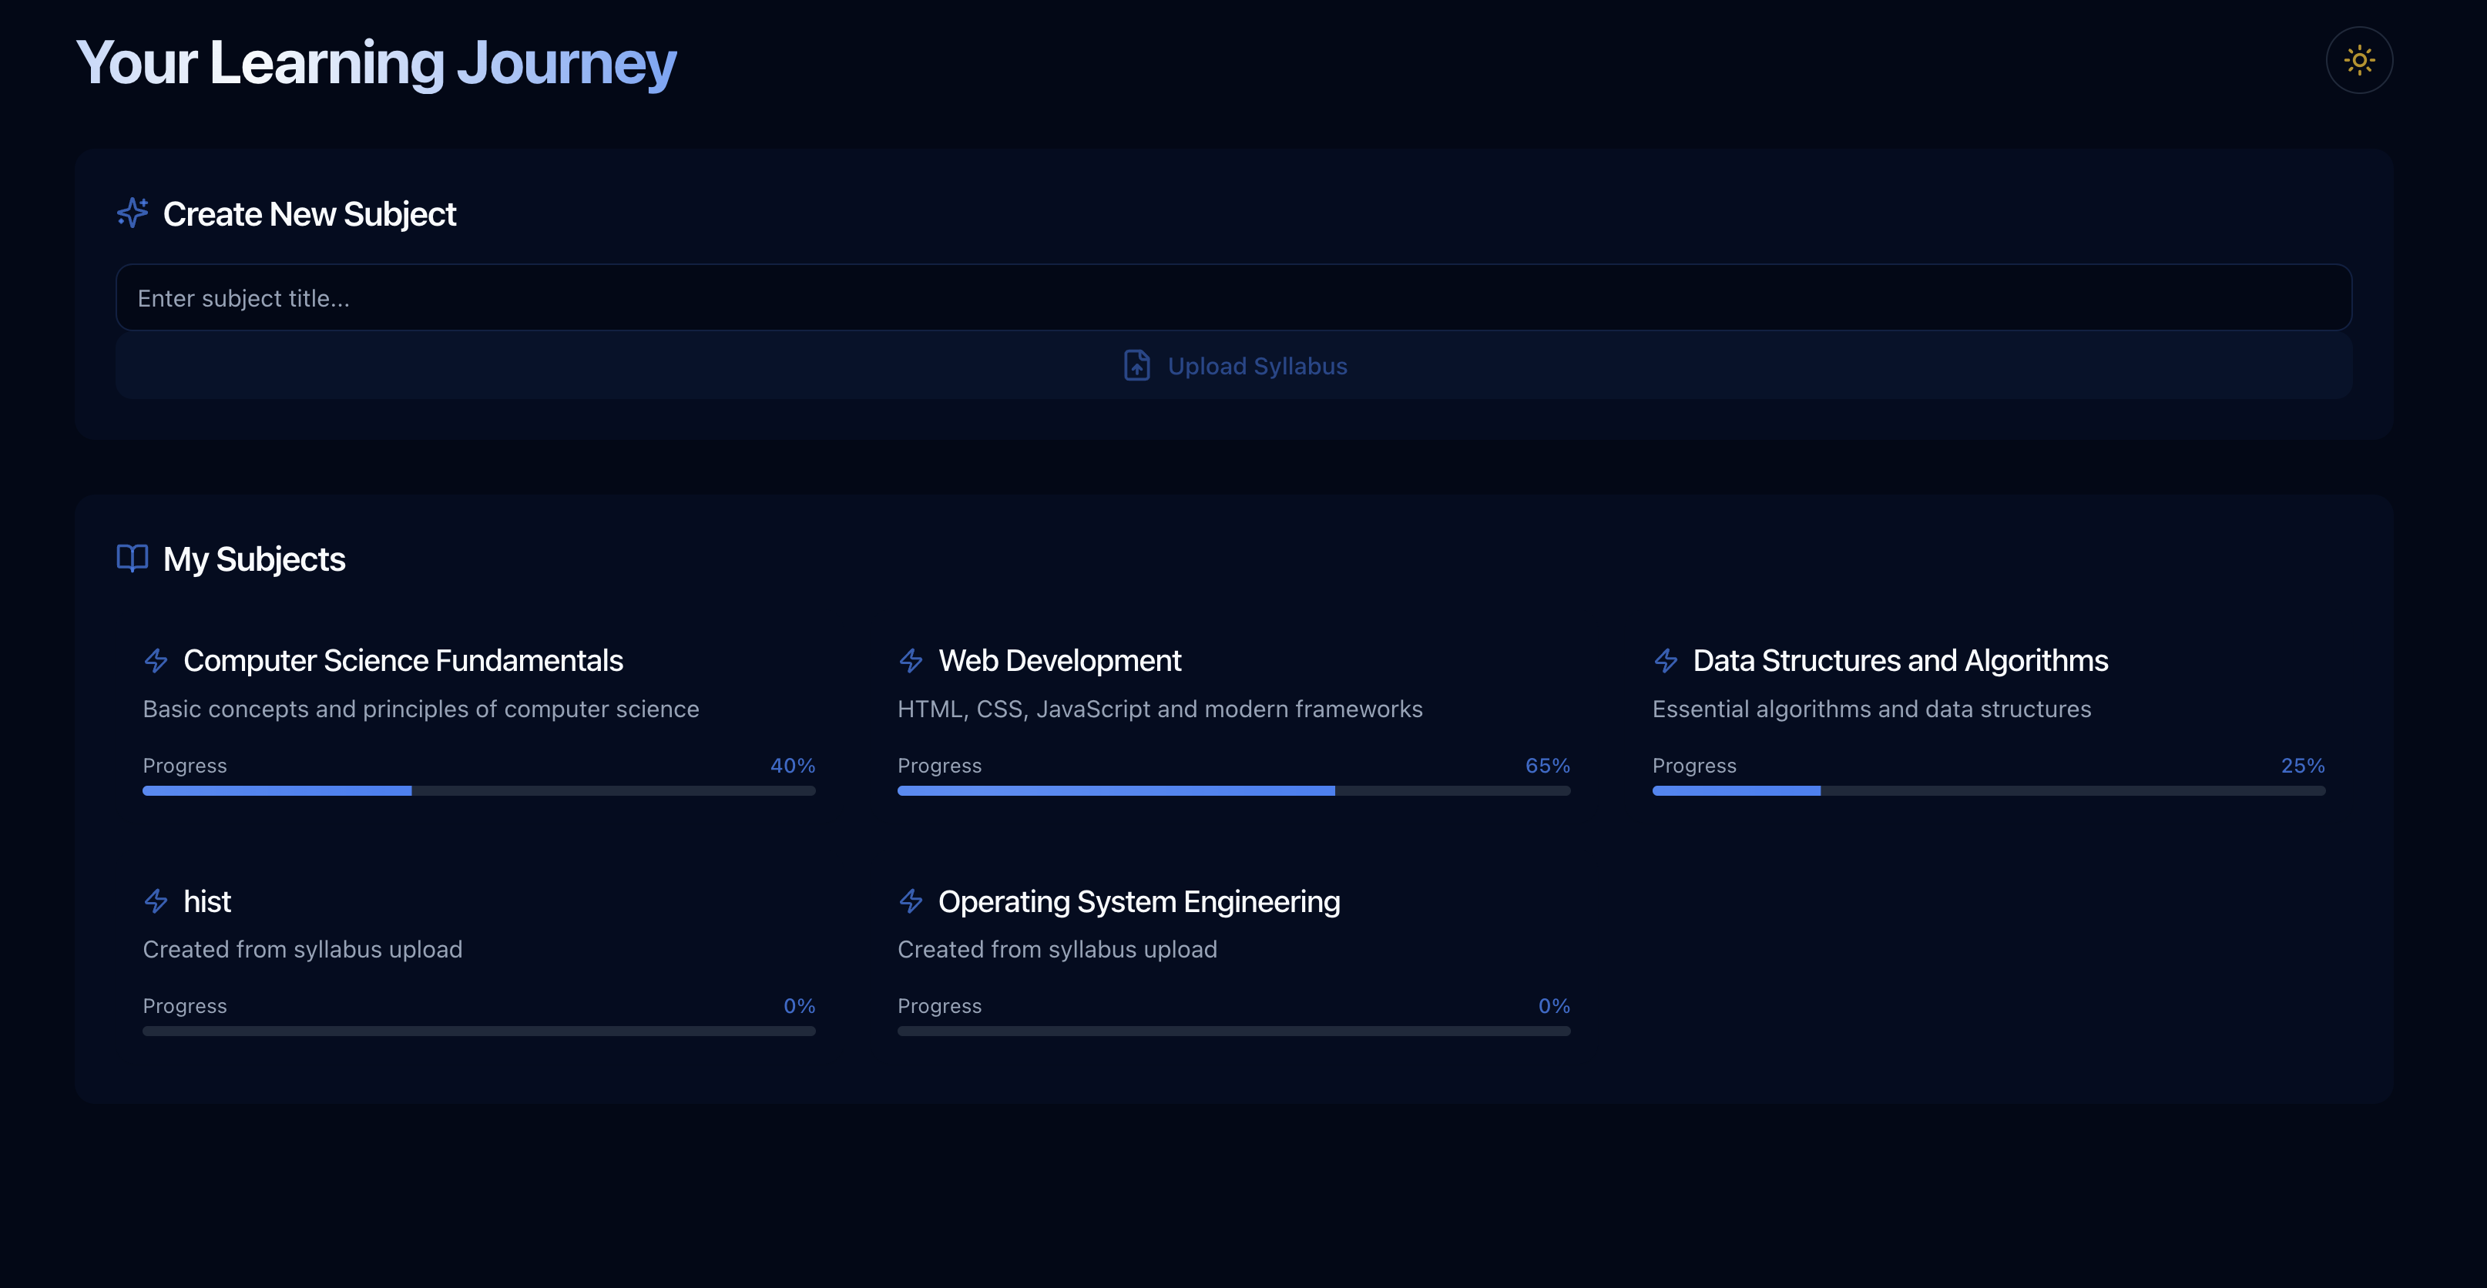
Task: Click lightning icon beside Web Development
Action: click(x=911, y=660)
